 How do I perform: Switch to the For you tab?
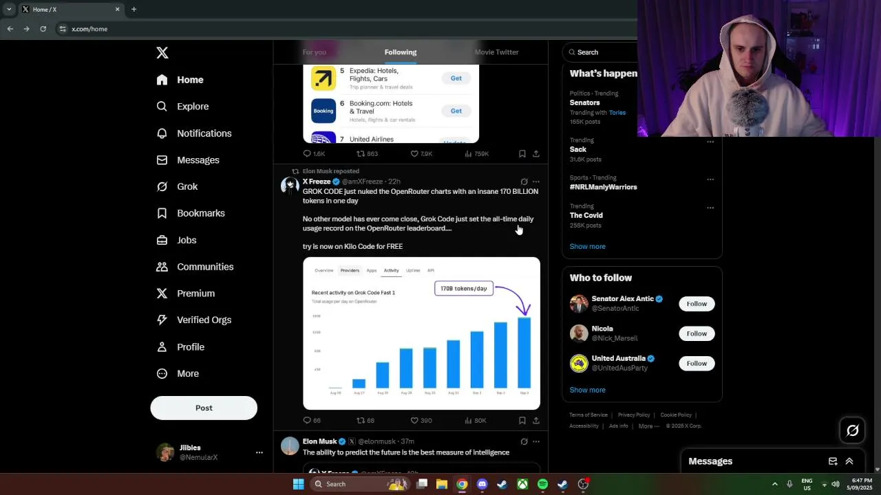pyautogui.click(x=314, y=52)
